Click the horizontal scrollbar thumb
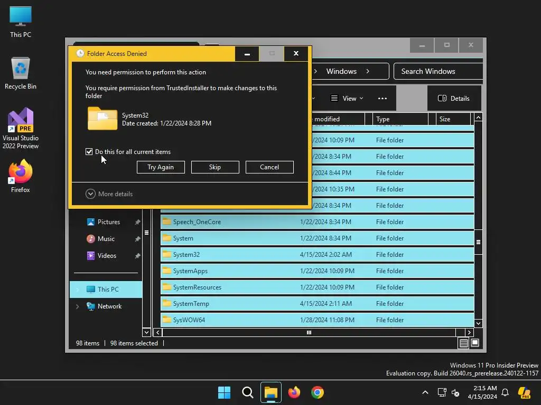 pos(309,333)
